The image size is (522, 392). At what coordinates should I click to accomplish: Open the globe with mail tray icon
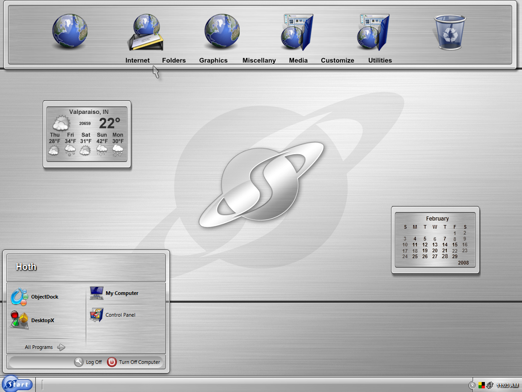(x=146, y=32)
